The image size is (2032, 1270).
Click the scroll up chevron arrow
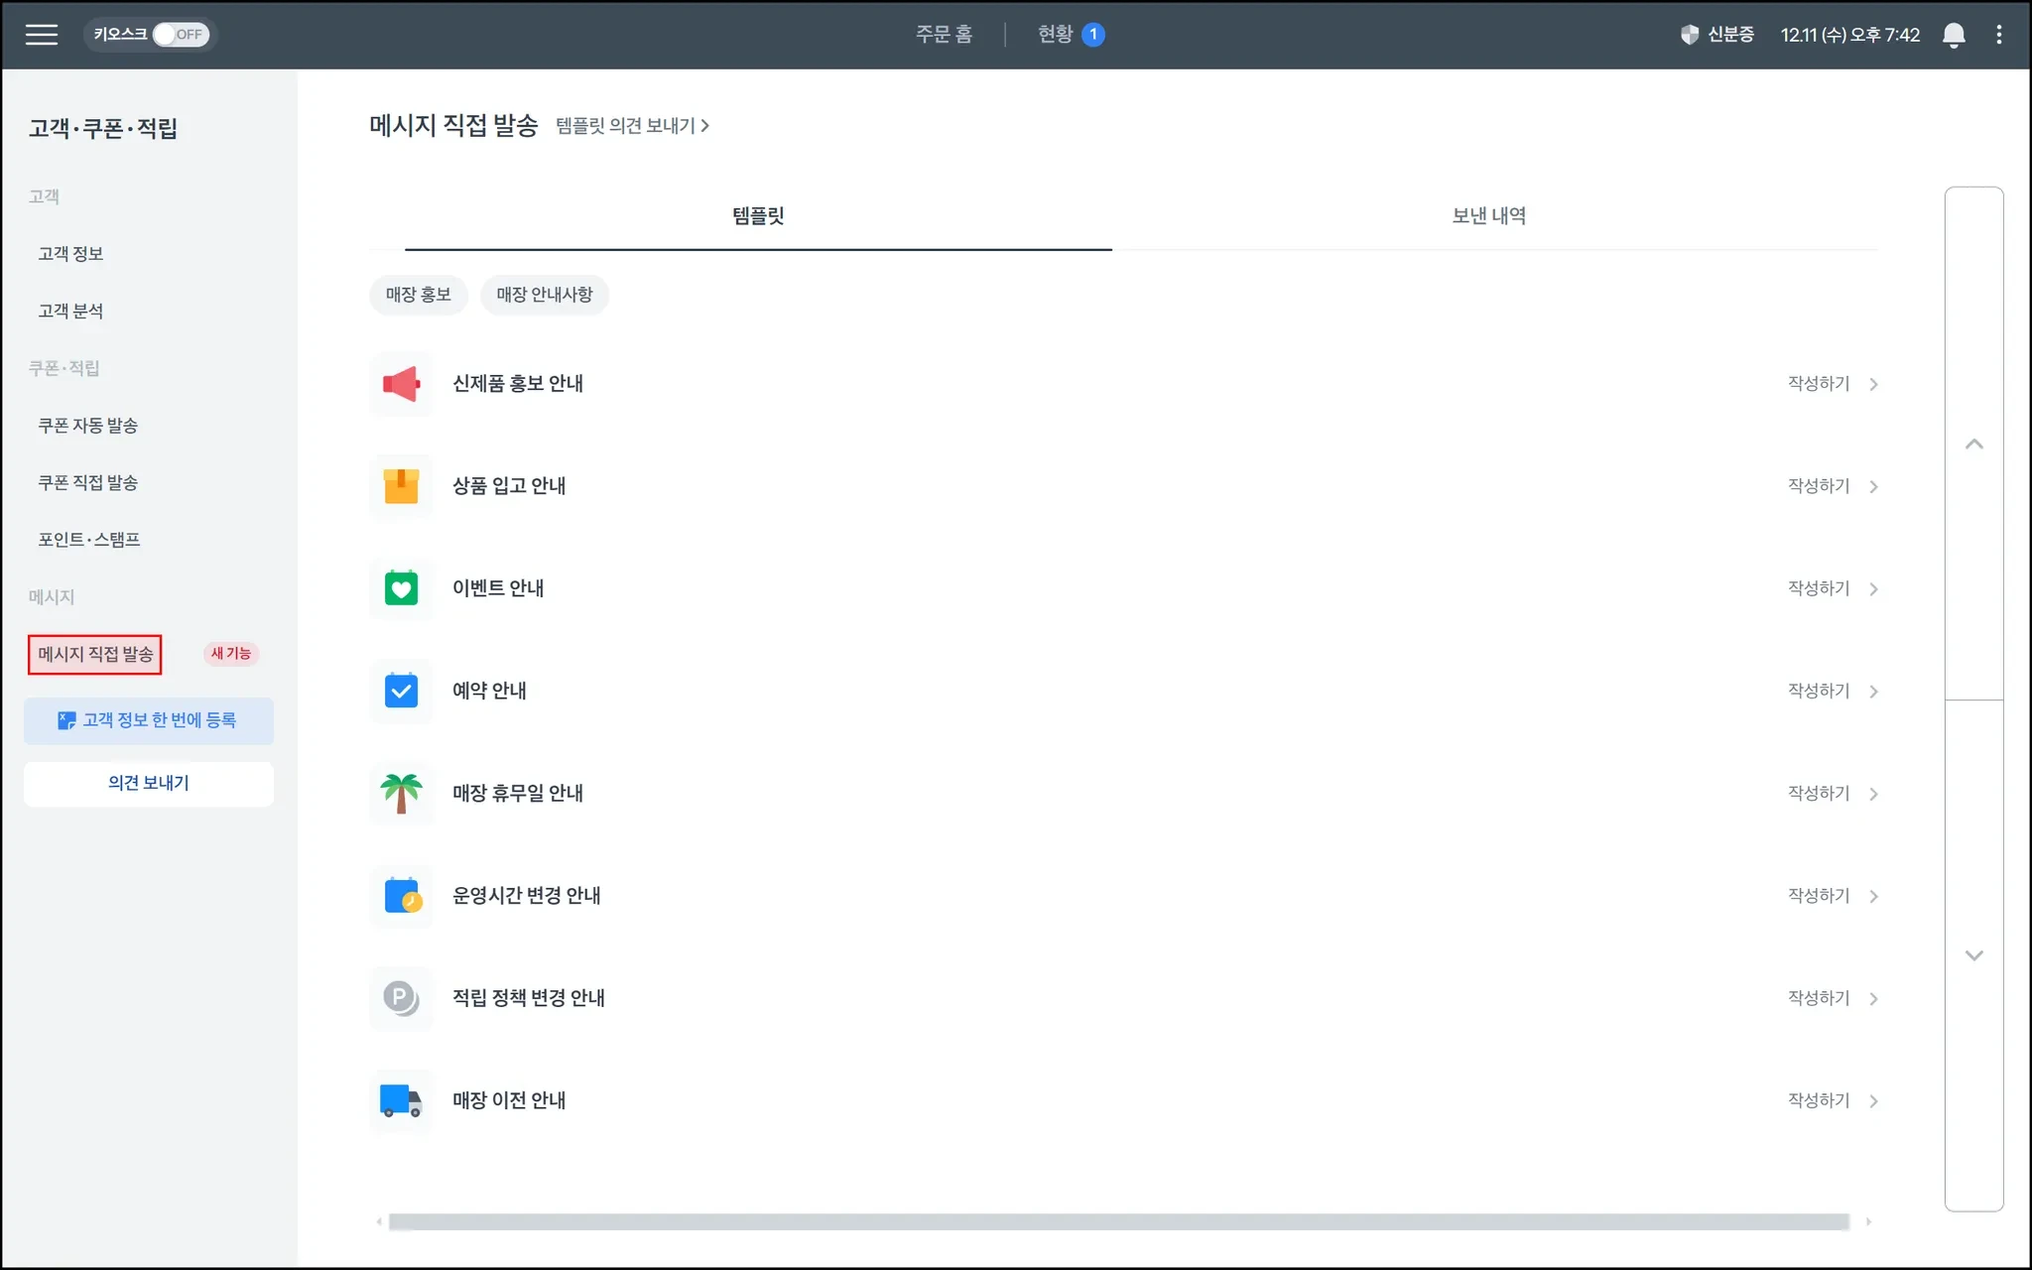(1973, 444)
